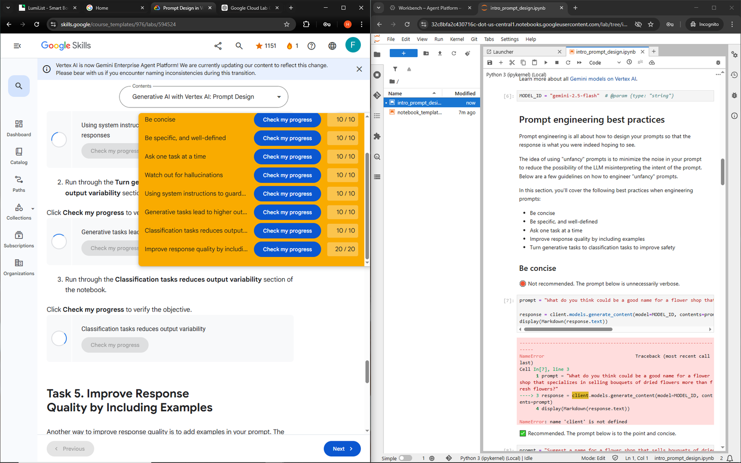Dismiss the Vertex AI notice banner
This screenshot has height=463, width=741.
[x=359, y=69]
